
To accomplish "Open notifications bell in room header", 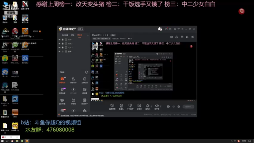I will 187,37.
